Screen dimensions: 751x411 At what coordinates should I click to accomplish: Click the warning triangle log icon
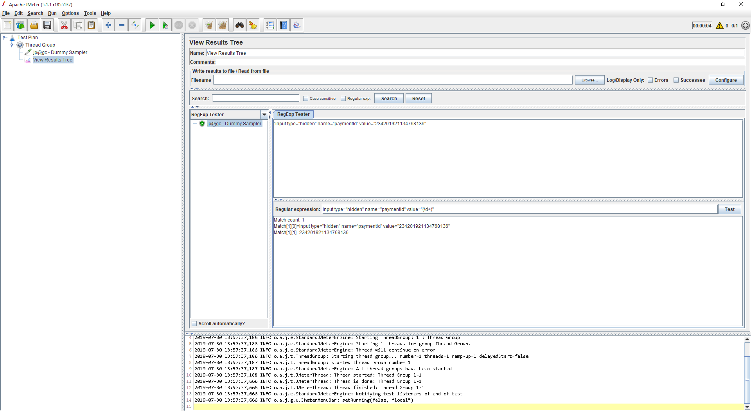coord(720,25)
